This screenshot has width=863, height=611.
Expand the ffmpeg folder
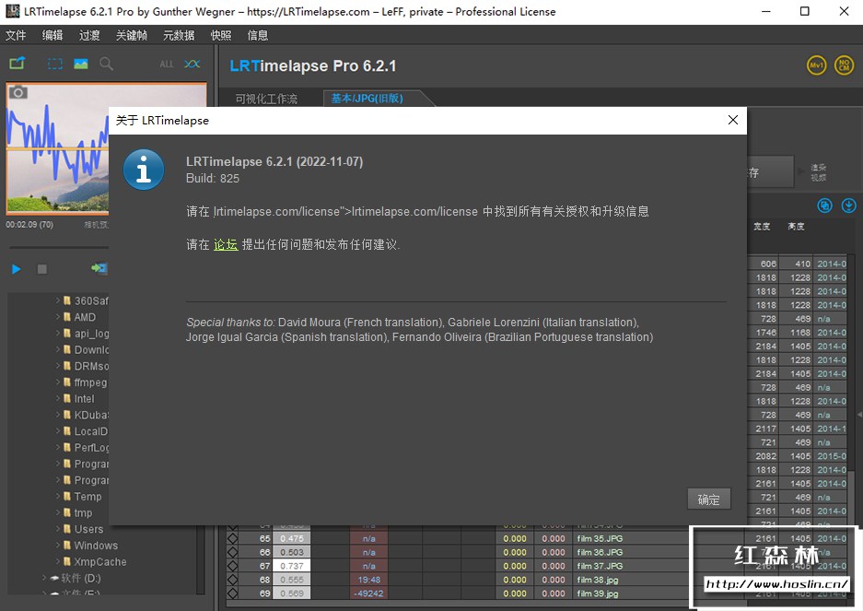57,382
